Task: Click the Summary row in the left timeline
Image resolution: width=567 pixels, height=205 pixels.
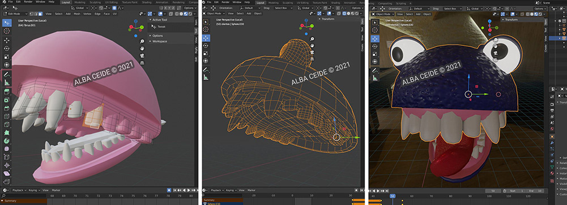Action: coord(23,200)
